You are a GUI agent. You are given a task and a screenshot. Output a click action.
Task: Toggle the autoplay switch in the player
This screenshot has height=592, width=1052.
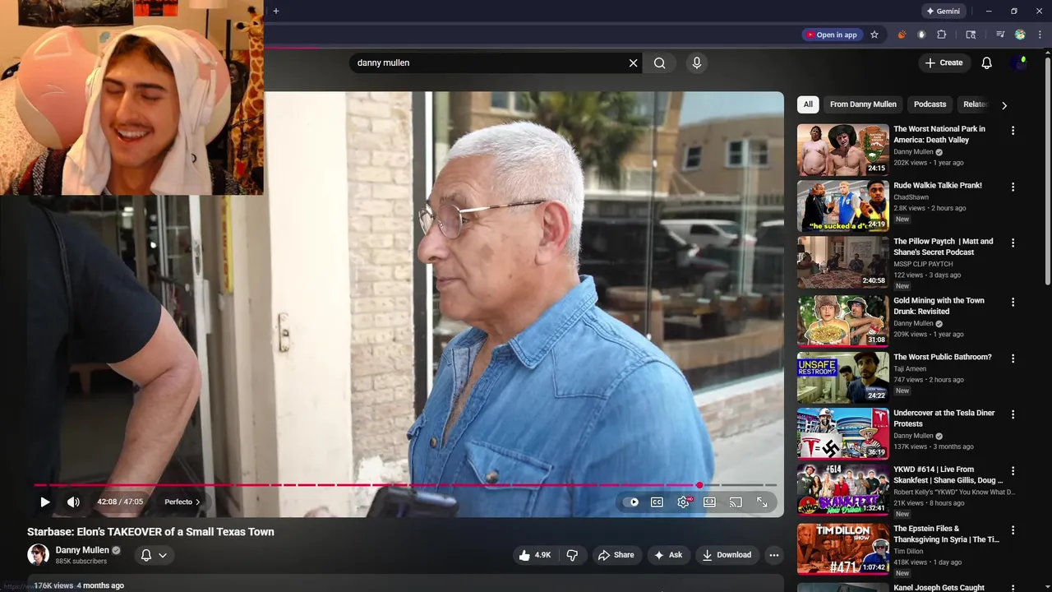(631, 502)
